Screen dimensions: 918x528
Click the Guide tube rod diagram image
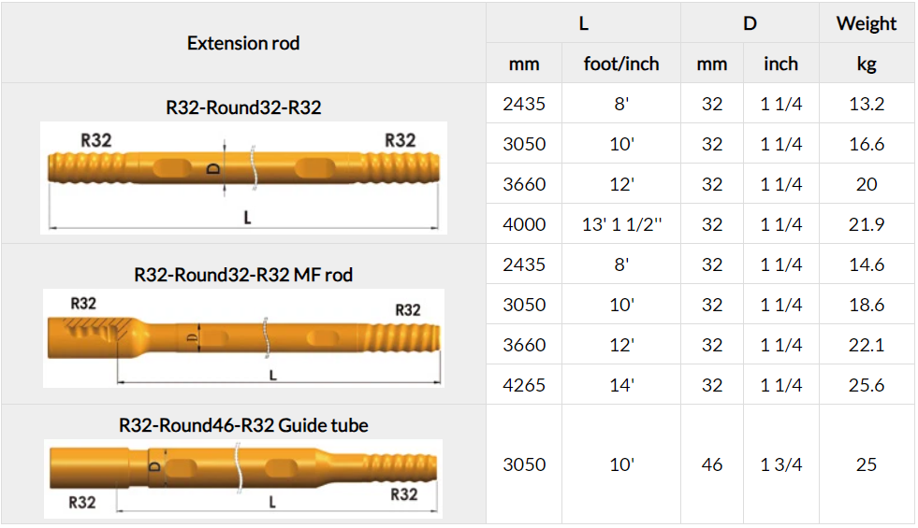(243, 478)
